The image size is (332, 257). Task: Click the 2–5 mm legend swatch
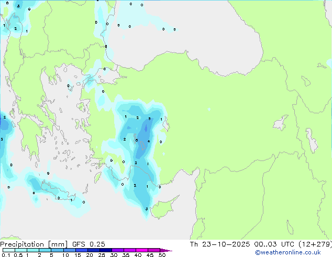point(45,250)
